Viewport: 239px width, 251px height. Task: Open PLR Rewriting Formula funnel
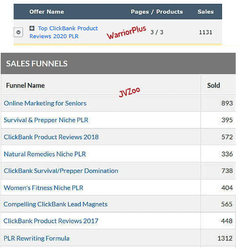point(37,238)
